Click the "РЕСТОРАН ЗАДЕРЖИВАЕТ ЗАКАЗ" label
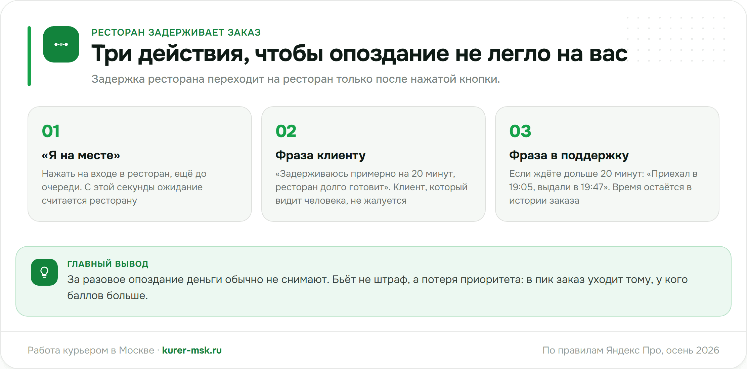Viewport: 747px width, 369px height. coord(176,32)
